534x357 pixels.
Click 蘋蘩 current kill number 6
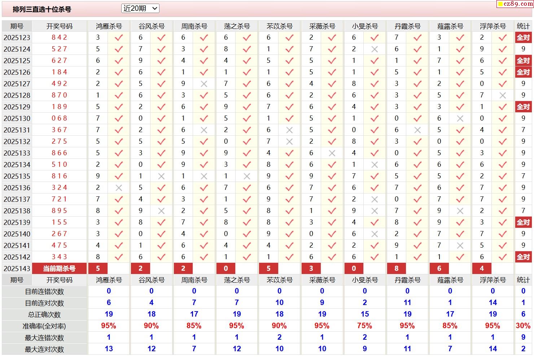pyautogui.click(x=439, y=269)
